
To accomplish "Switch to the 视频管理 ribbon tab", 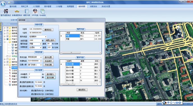I will point(70,6).
